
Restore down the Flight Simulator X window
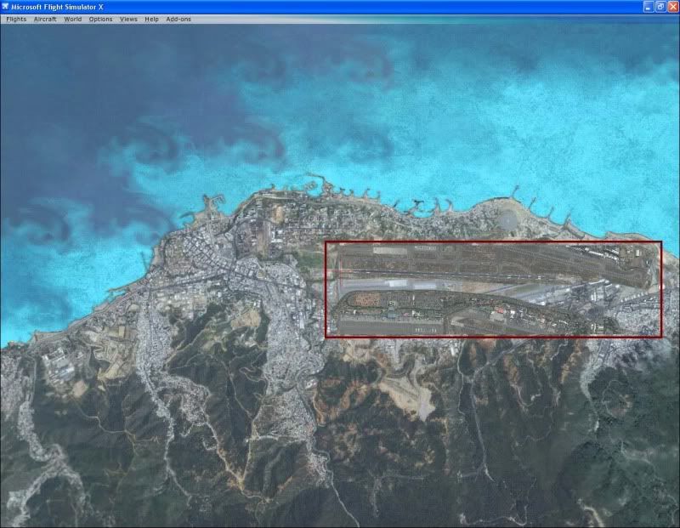click(660, 7)
